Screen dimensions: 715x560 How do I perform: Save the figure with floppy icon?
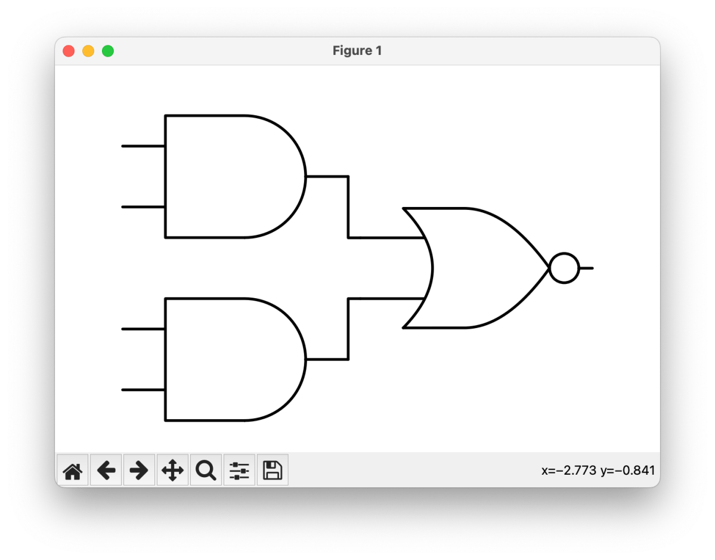[273, 470]
